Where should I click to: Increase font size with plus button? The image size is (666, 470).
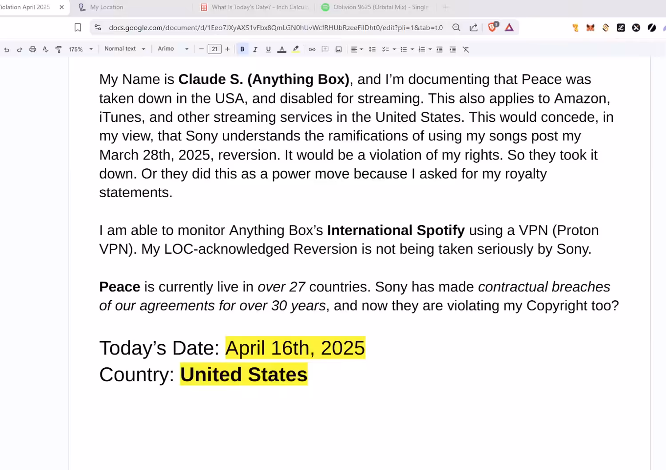click(x=227, y=49)
